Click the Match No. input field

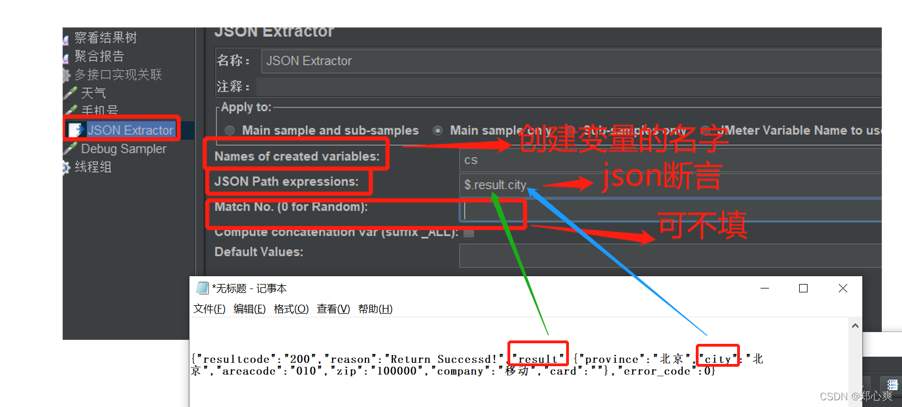coord(670,210)
